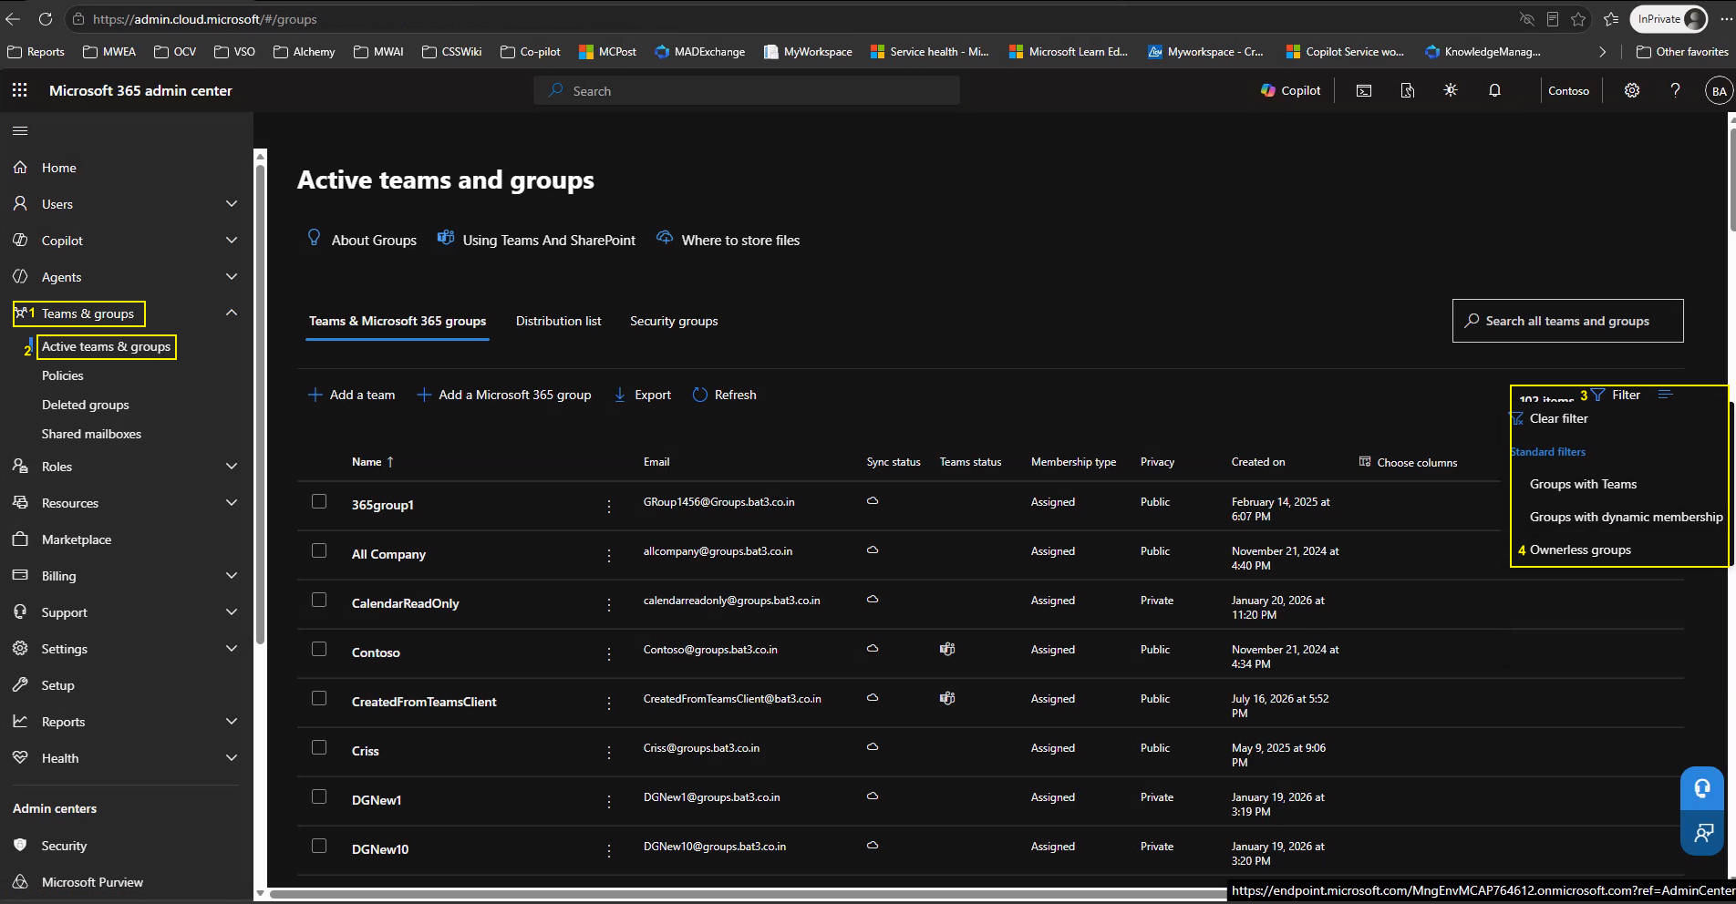Open the About Groups link
The height and width of the screenshot is (904, 1736).
click(x=363, y=240)
